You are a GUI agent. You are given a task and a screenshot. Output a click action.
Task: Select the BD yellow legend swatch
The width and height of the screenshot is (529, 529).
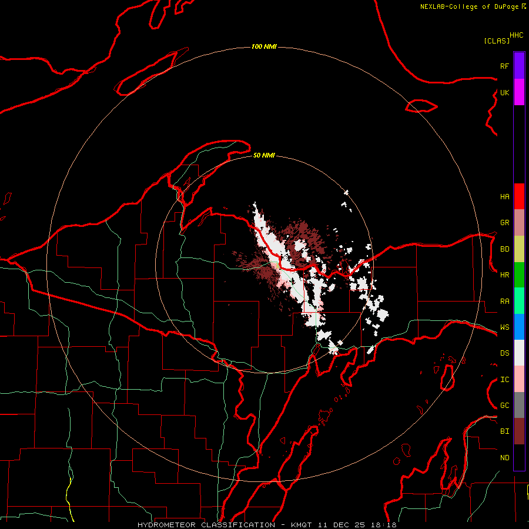point(519,249)
